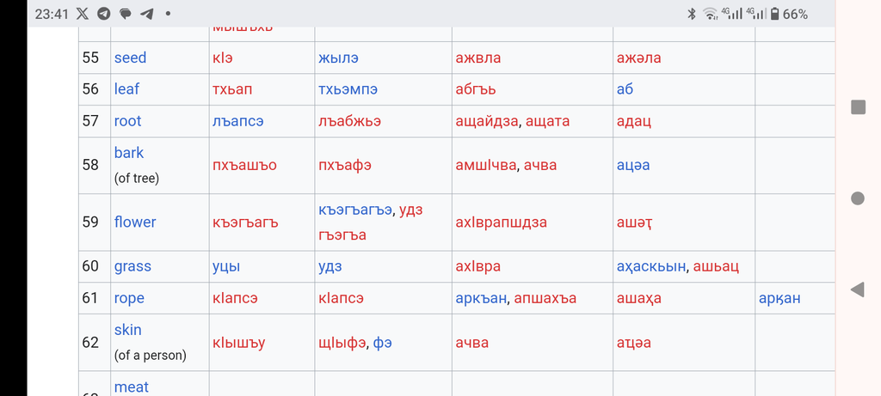Open the 'bark' link in row 58
This screenshot has width=881, height=396.
pos(128,153)
